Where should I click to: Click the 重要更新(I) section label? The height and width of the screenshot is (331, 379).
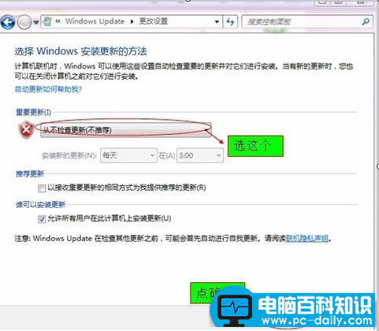coord(33,113)
